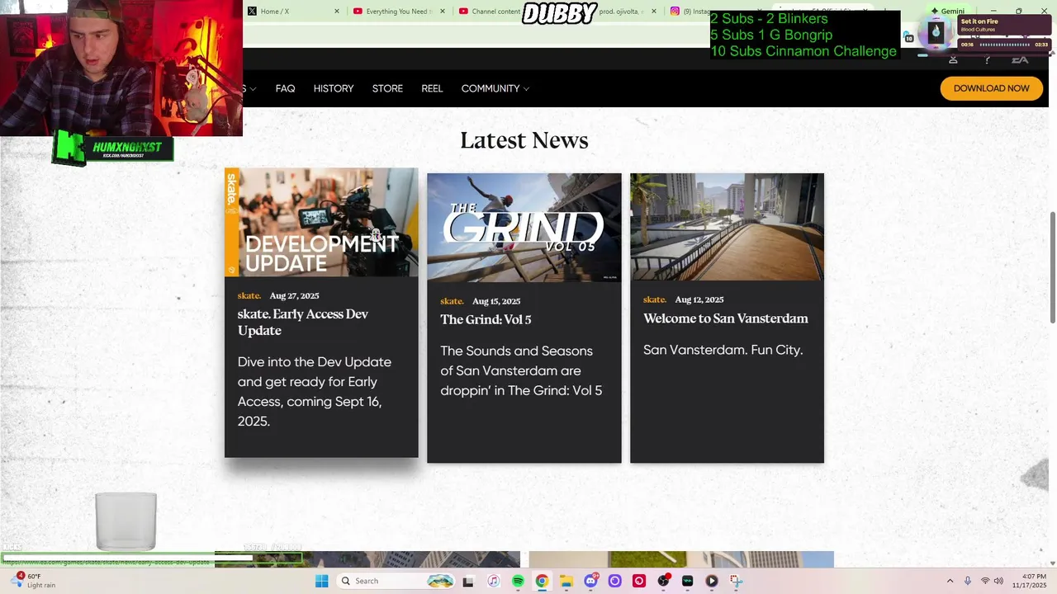Close the Home / X tab
The height and width of the screenshot is (594, 1057).
(x=337, y=12)
